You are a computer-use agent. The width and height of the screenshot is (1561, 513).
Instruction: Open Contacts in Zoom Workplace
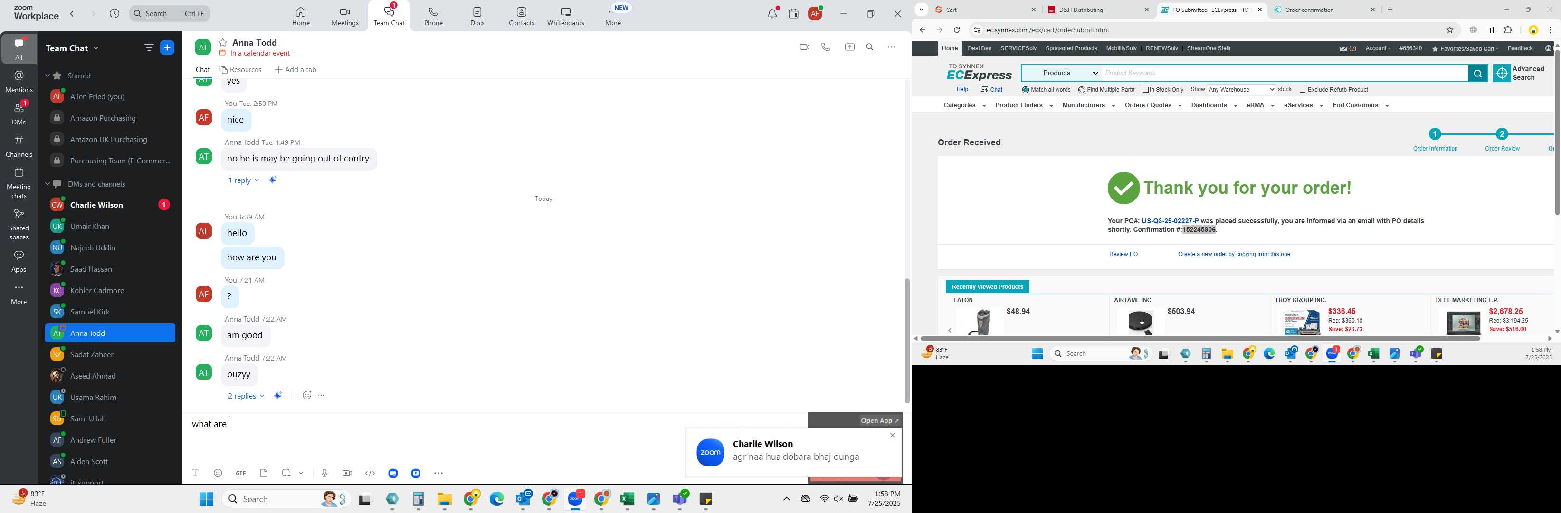[x=521, y=16]
